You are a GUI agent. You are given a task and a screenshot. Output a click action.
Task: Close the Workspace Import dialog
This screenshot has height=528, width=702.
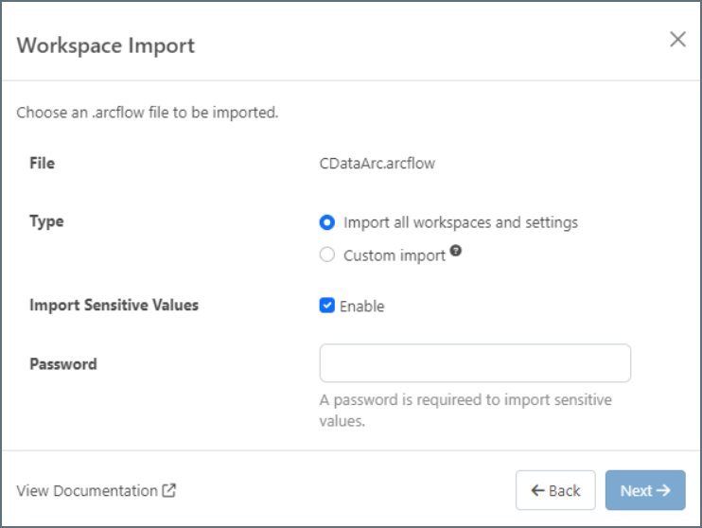[x=677, y=40]
